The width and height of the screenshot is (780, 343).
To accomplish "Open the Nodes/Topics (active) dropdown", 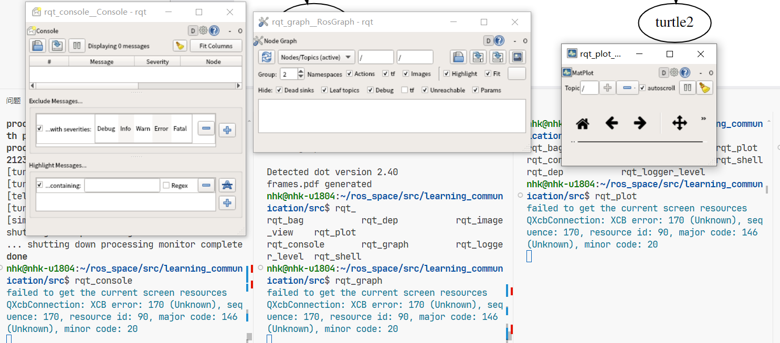I will click(x=317, y=57).
